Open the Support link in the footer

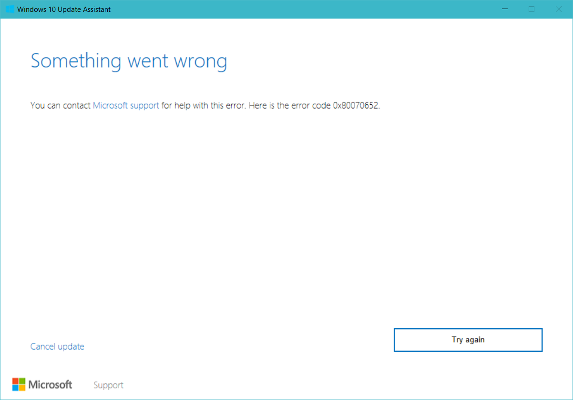tap(108, 385)
